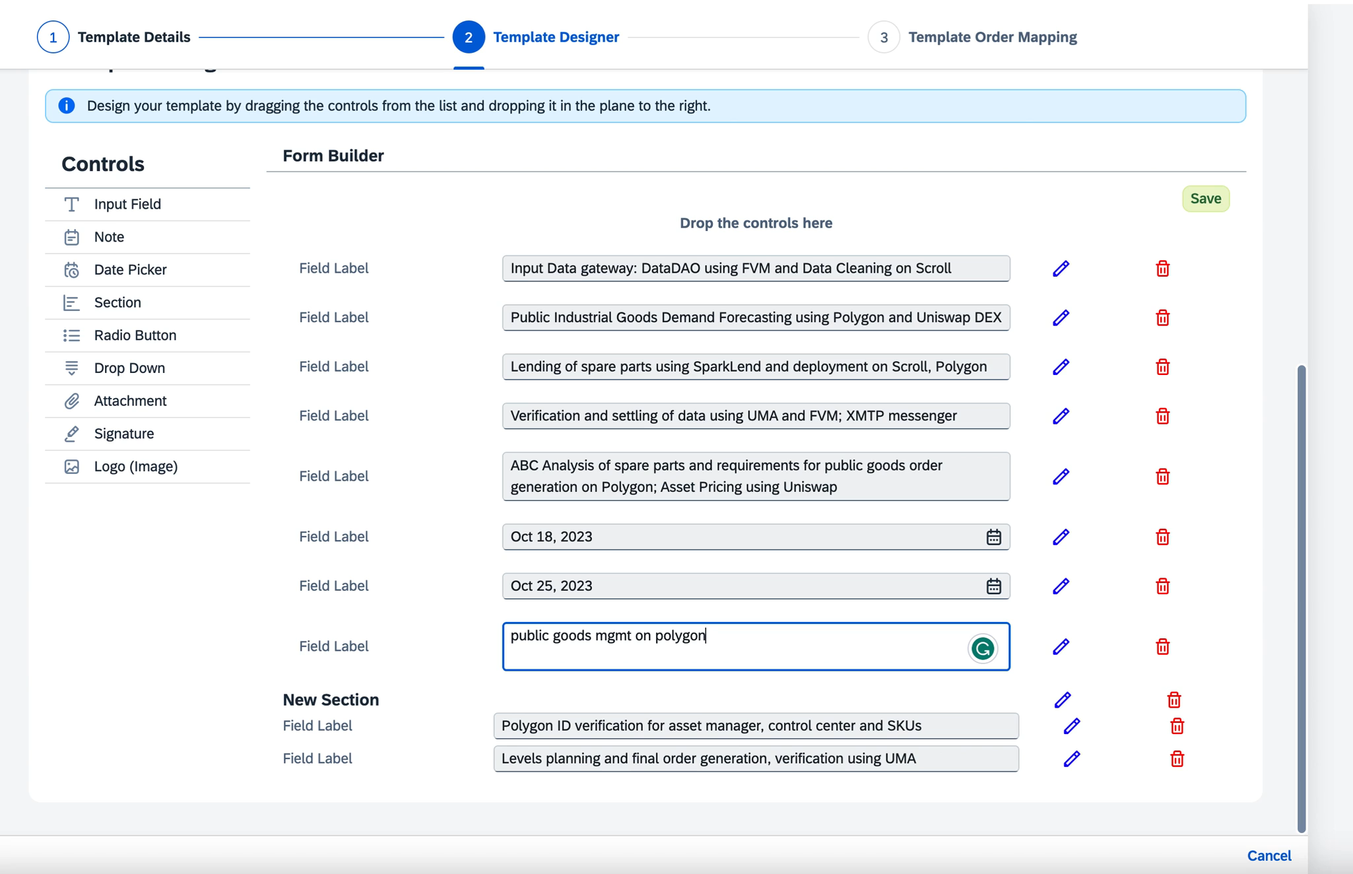The image size is (1353, 874).
Task: Delete the Levels planning and final order field
Action: (1177, 758)
